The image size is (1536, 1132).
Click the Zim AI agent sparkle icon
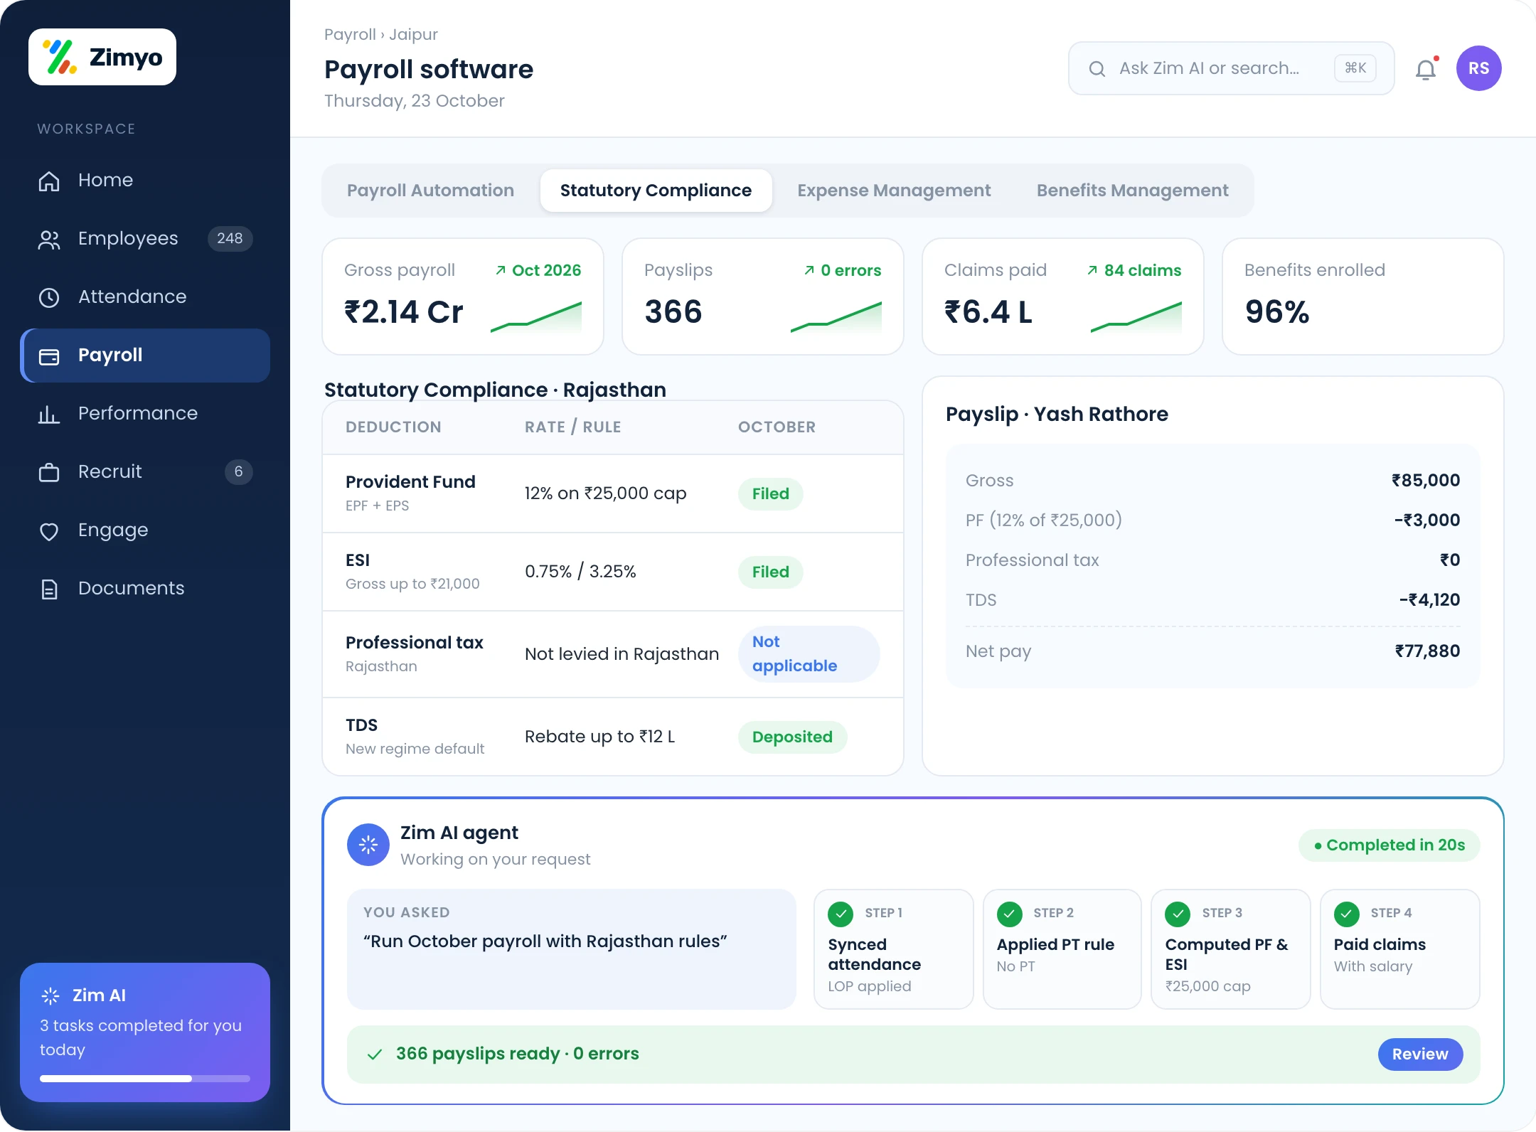(x=368, y=845)
